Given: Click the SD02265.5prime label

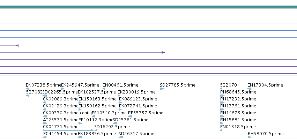Looking at the screenshot, I should click(60, 92).
